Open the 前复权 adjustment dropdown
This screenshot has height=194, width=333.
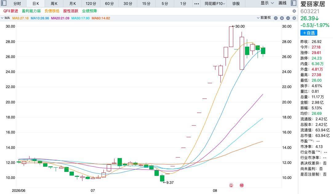[264, 18]
